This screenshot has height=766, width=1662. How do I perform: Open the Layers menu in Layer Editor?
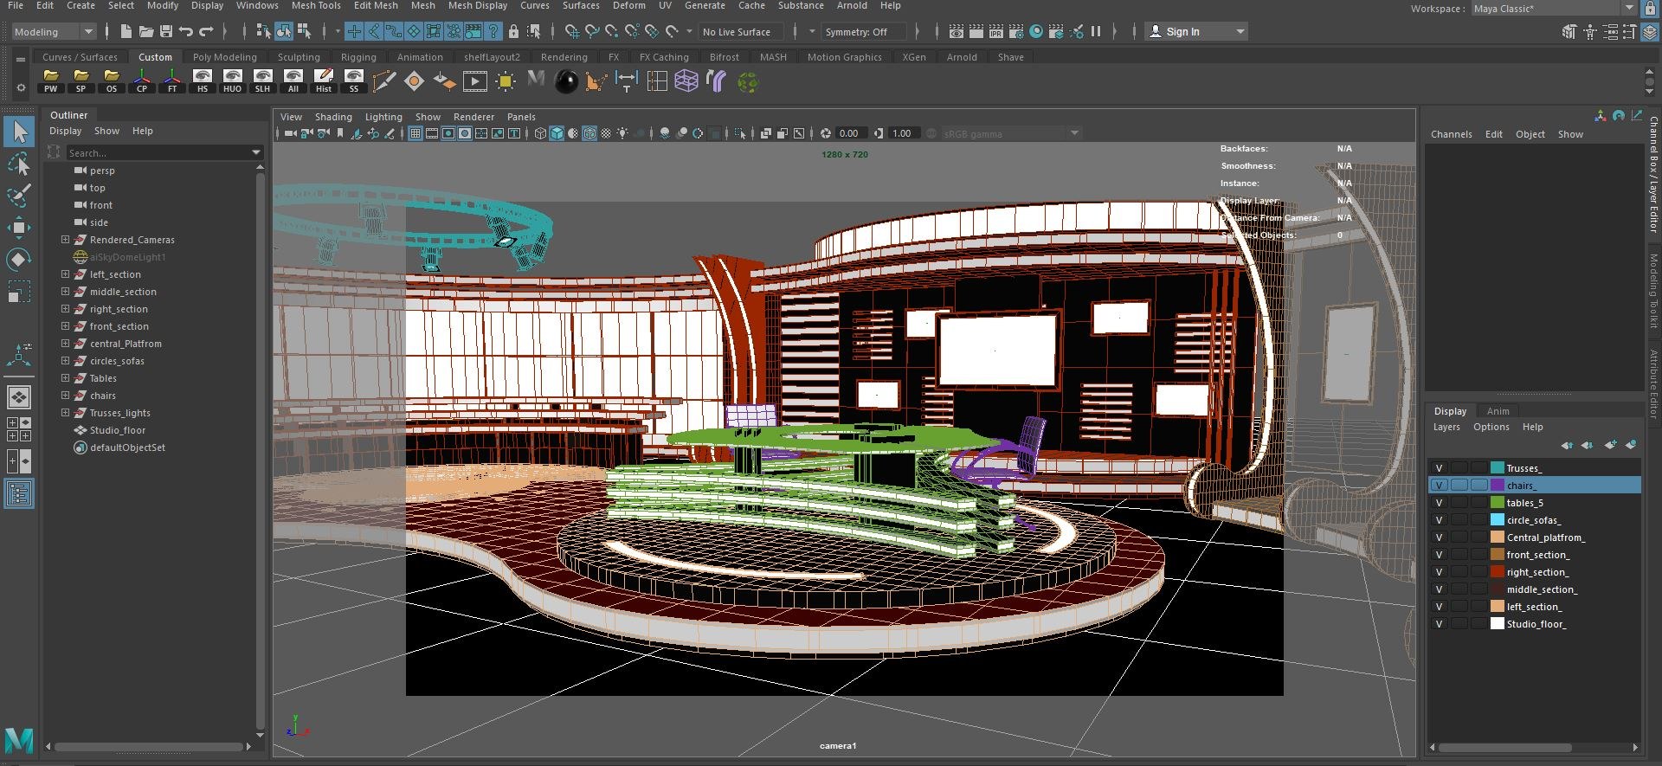click(x=1446, y=427)
